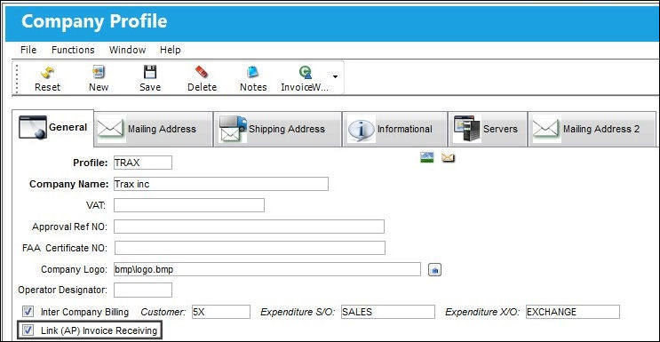Click the Profile field containing TRAX
Screen dimensions: 660x342
[x=143, y=163]
